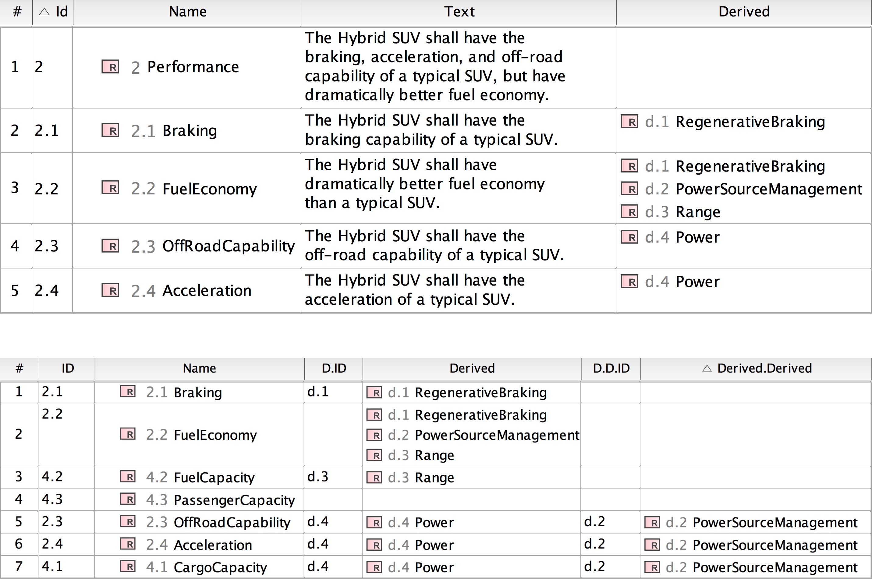Click requirement icon of d.2 PowerSourceManagement in top Derived column
This screenshot has width=872, height=579.
(x=629, y=189)
